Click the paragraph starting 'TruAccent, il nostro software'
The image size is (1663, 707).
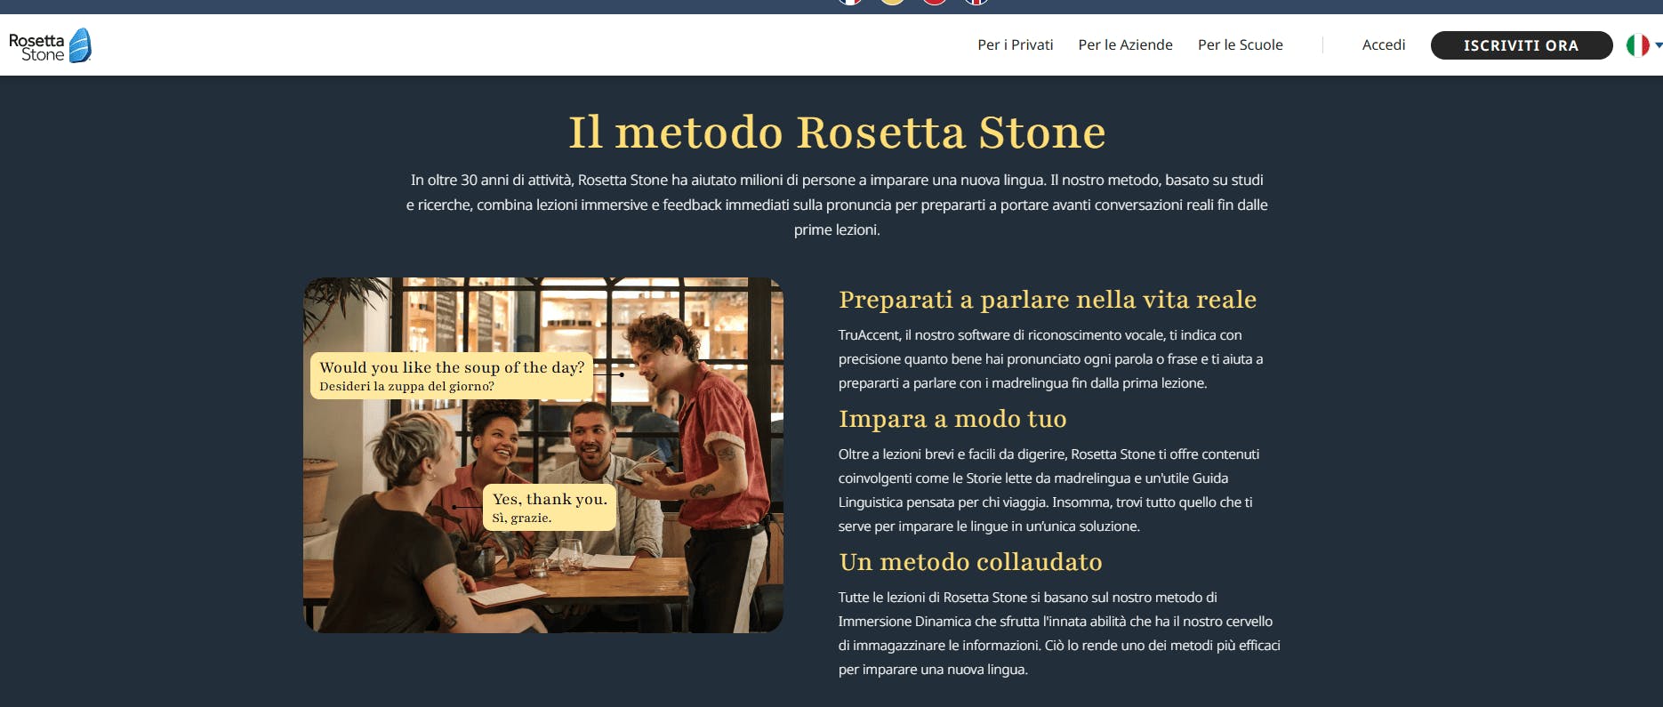[x=1051, y=359]
